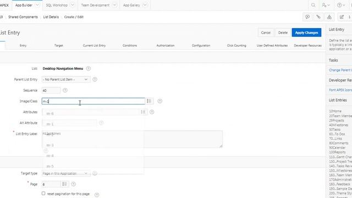Open Attributes popup list button
352x198 pixels.
click(143, 112)
